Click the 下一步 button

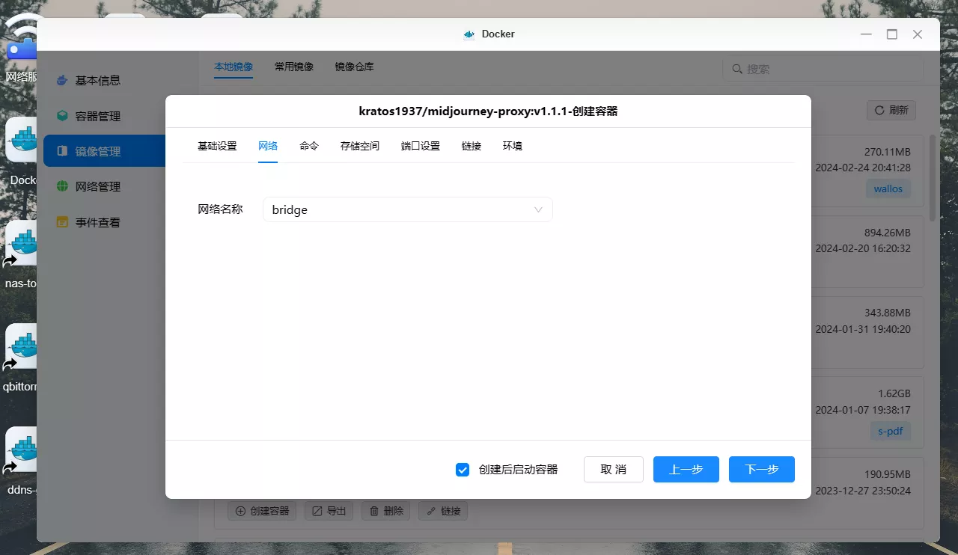(762, 469)
